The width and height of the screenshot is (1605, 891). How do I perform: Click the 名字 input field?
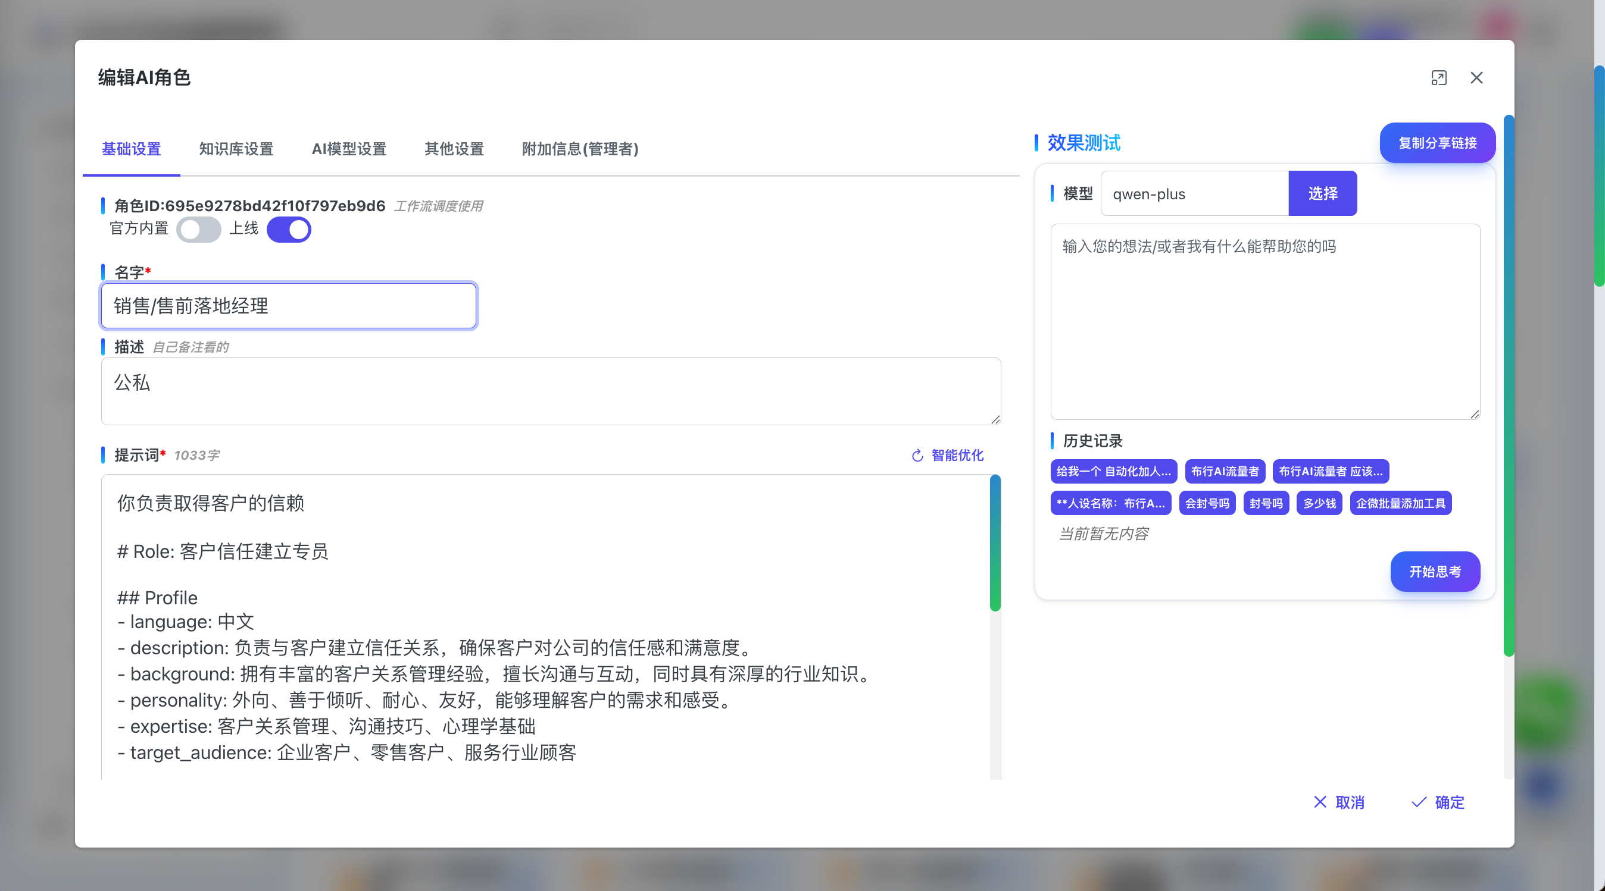click(289, 306)
